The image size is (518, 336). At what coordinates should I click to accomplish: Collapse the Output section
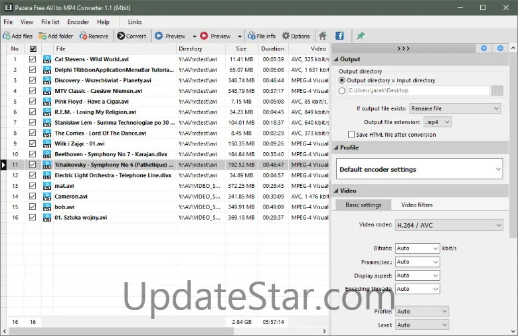pos(336,59)
